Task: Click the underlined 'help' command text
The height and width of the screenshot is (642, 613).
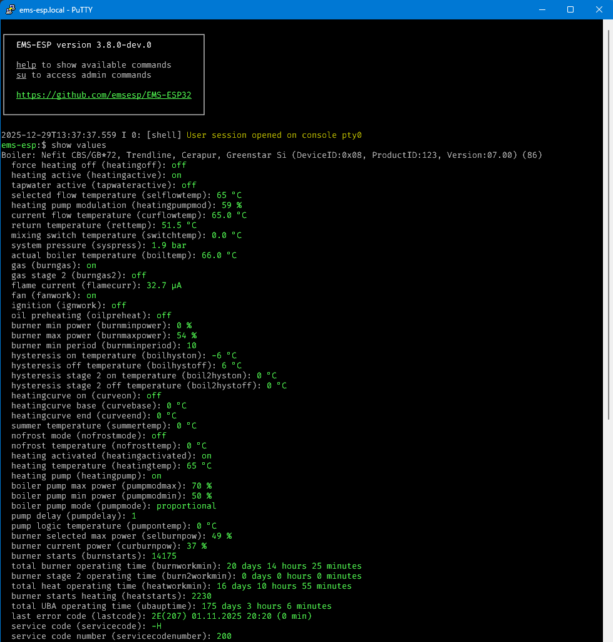Action: (x=26, y=65)
